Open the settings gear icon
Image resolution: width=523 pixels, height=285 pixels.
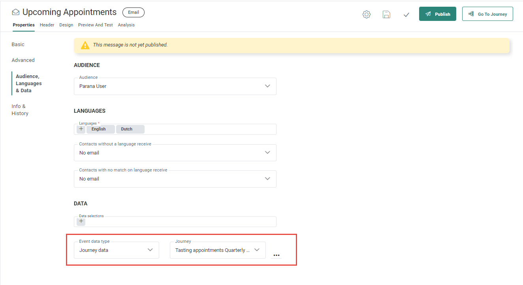367,15
